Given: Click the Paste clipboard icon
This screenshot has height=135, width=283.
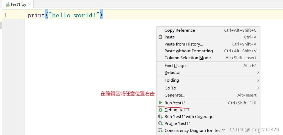Looking at the screenshot, I should [x=160, y=37].
